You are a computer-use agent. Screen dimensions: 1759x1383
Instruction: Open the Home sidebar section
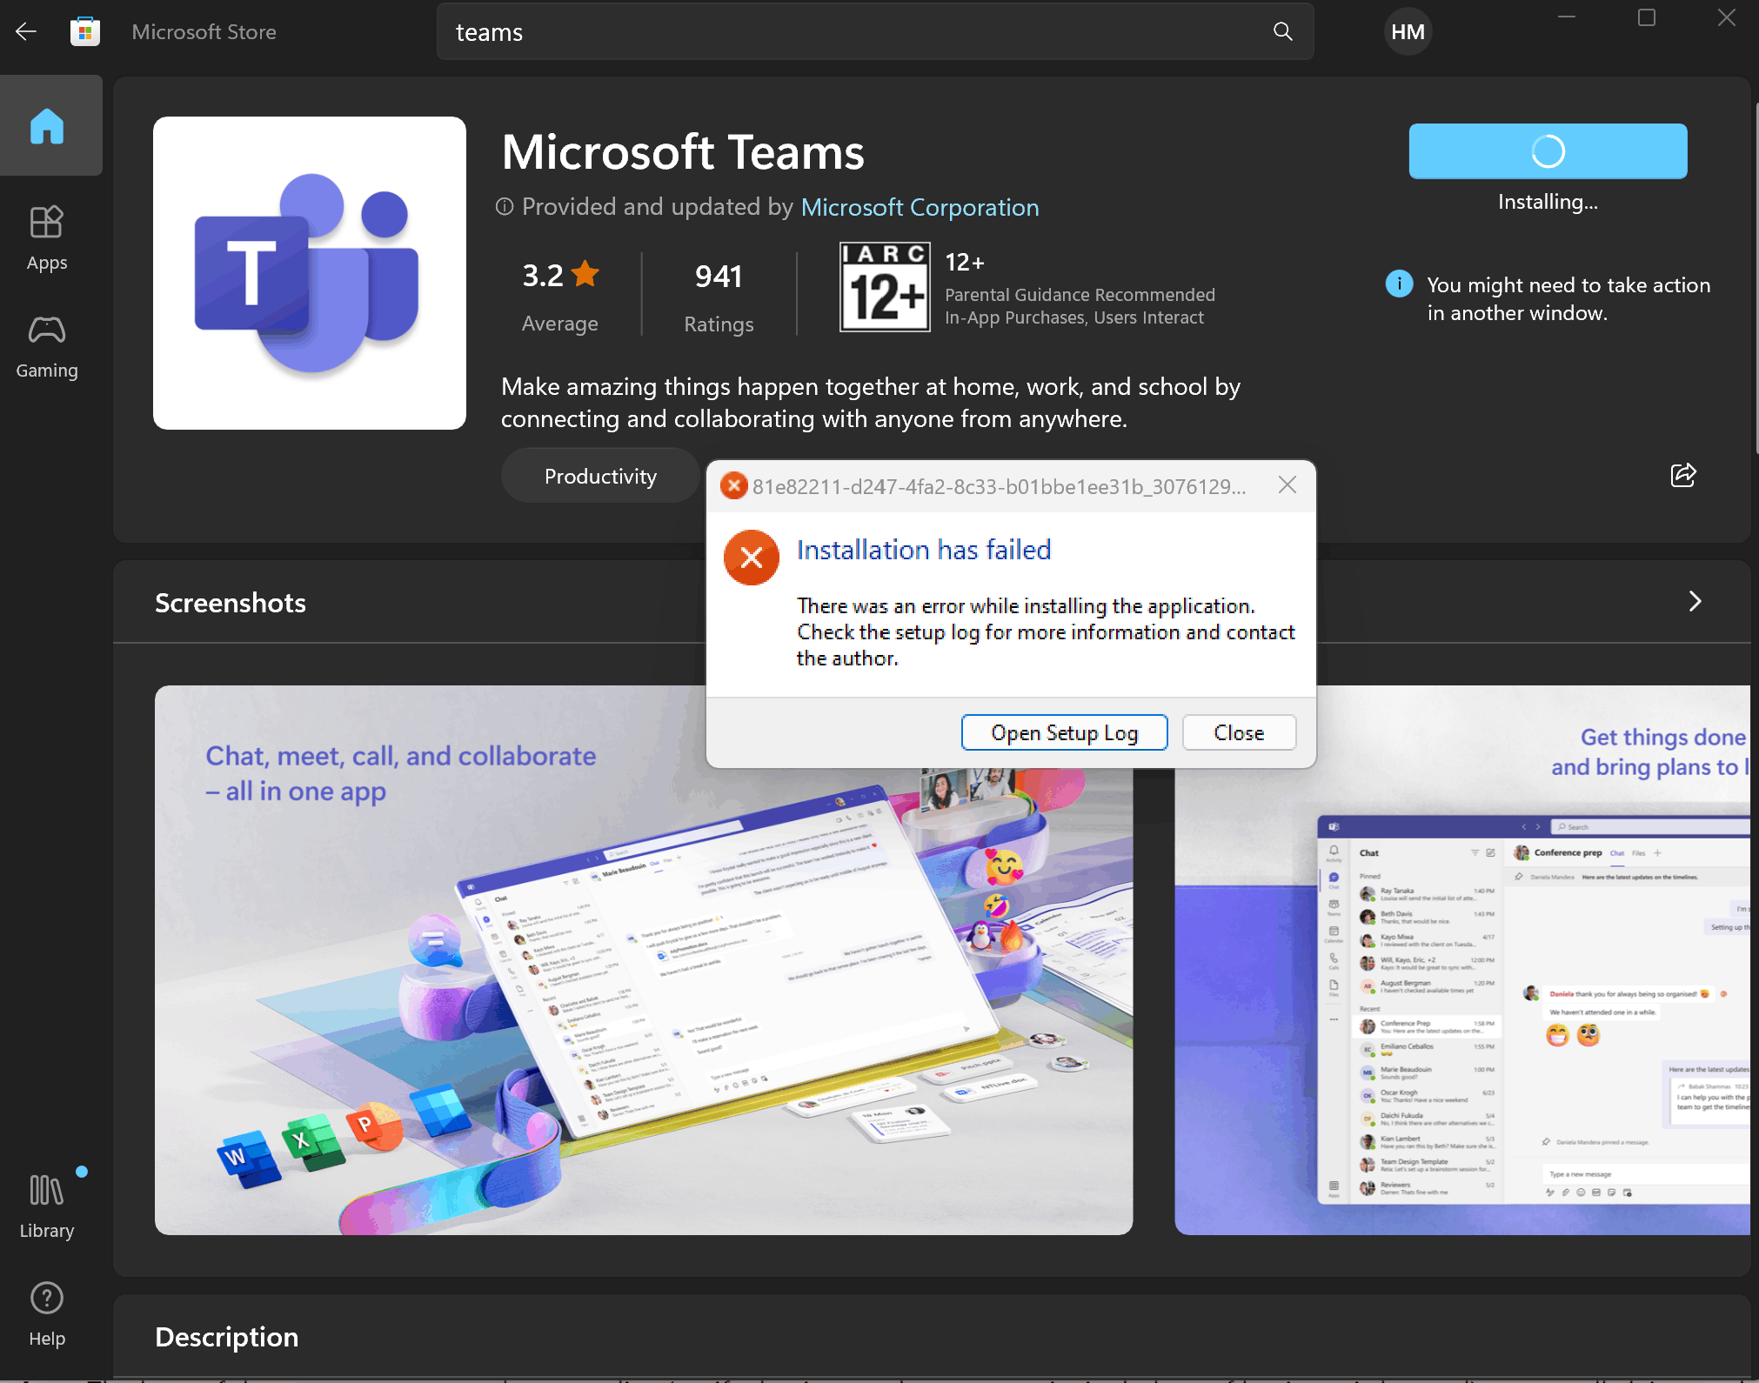[x=47, y=126]
